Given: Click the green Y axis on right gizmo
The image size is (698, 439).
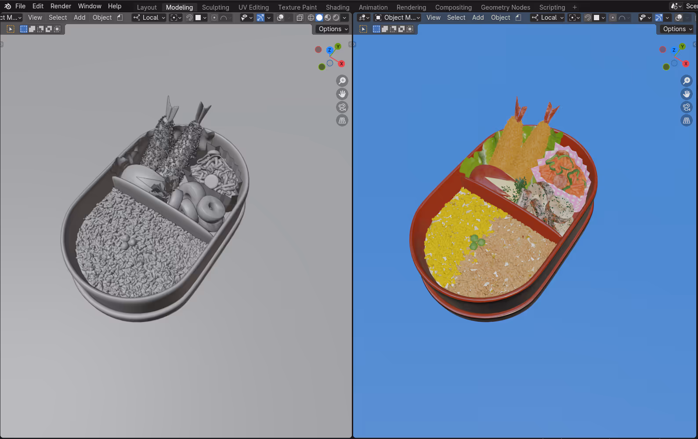Looking at the screenshot, I should [x=682, y=47].
